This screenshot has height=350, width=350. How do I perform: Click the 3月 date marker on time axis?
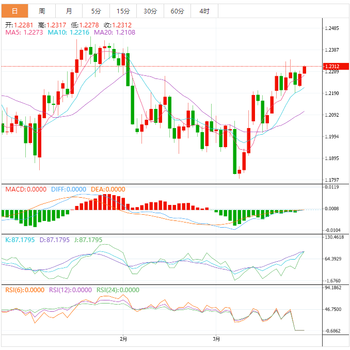click(x=217, y=339)
